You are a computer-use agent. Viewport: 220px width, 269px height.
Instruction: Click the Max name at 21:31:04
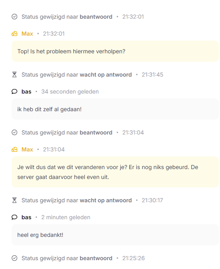coord(27,149)
